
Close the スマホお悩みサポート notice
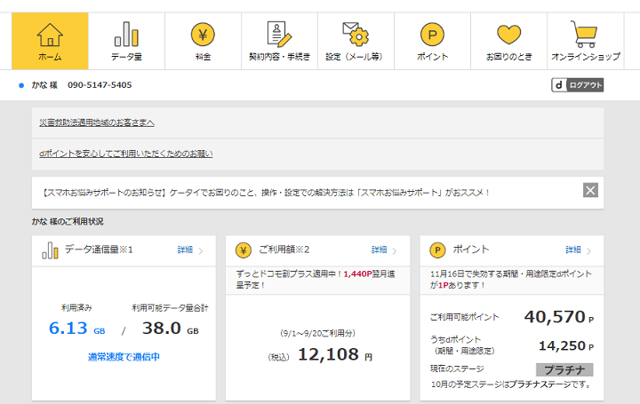pyautogui.click(x=590, y=190)
